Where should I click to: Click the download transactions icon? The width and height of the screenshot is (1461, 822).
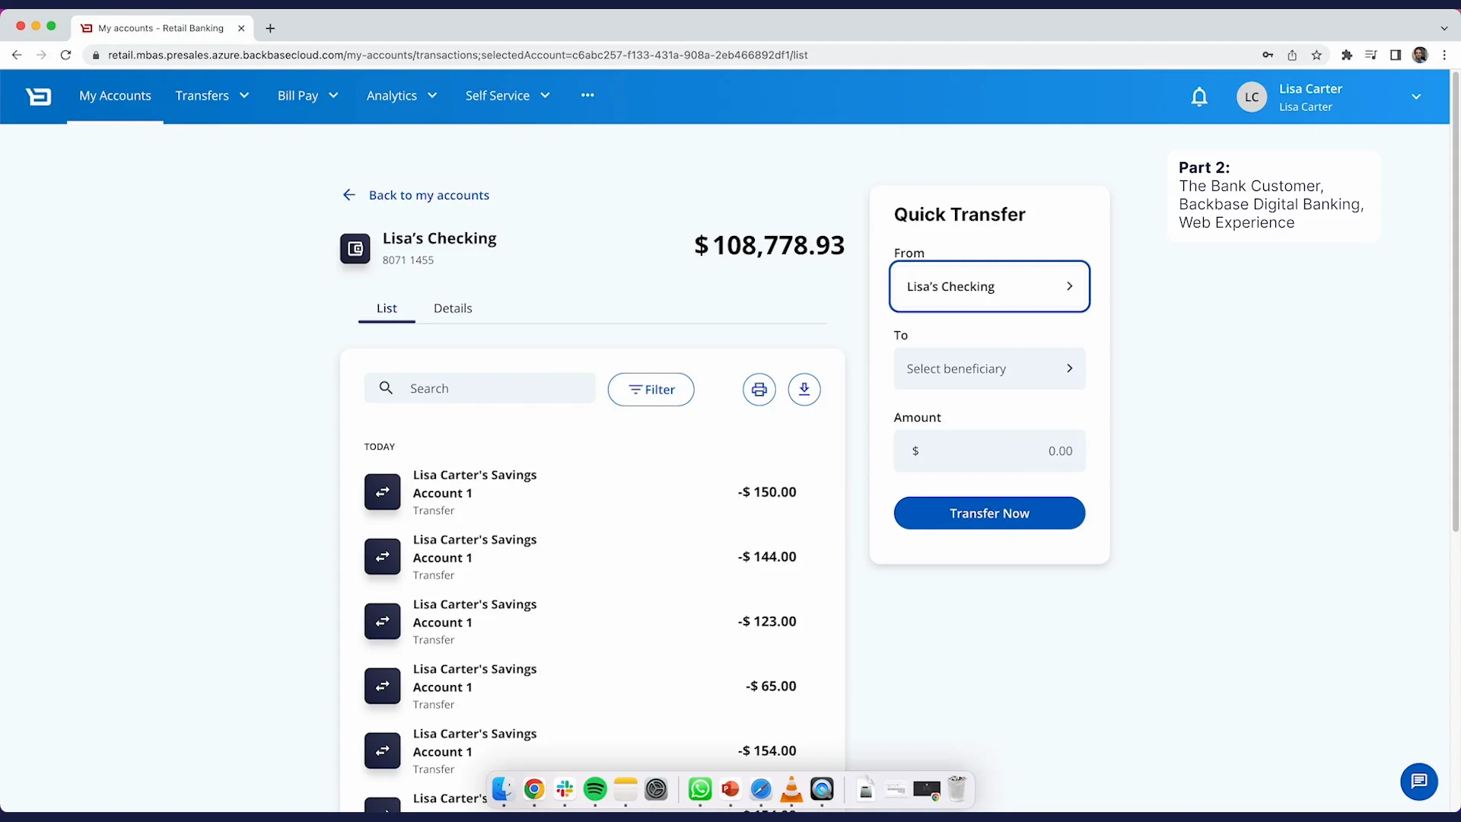click(804, 390)
